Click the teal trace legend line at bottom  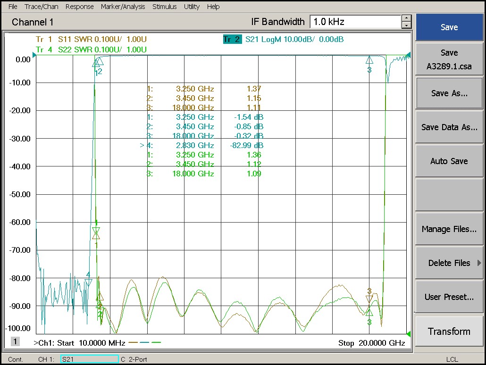[145, 342]
